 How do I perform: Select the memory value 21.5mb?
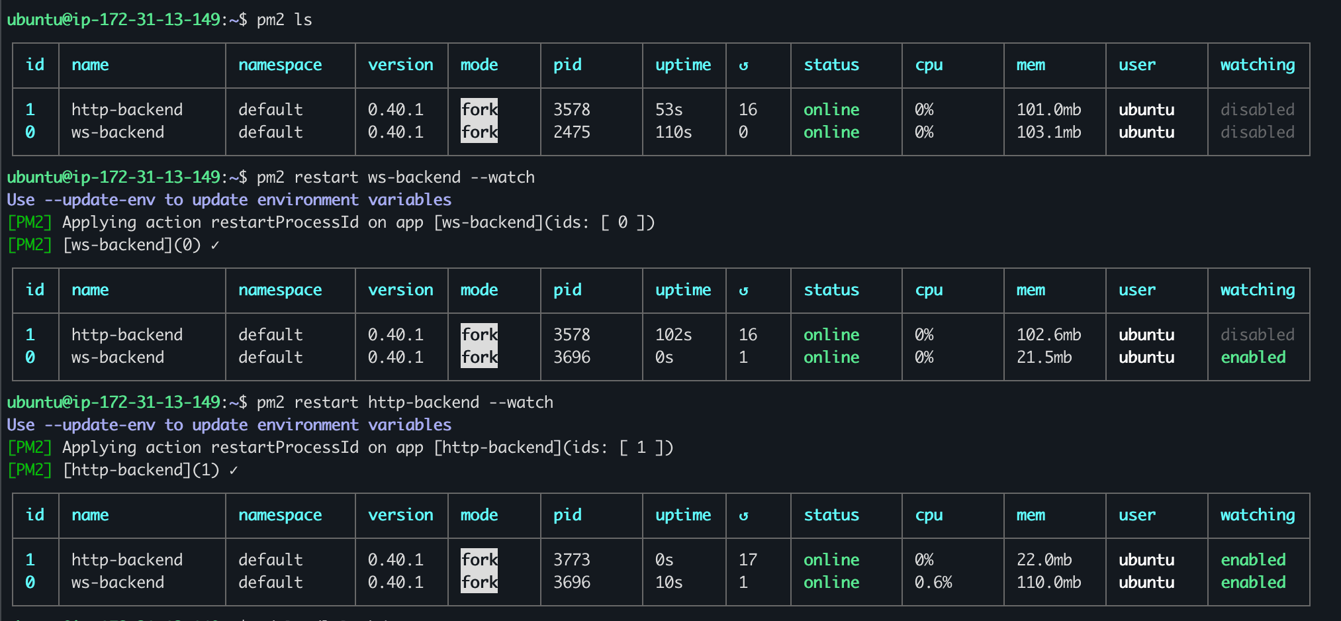(x=1044, y=357)
